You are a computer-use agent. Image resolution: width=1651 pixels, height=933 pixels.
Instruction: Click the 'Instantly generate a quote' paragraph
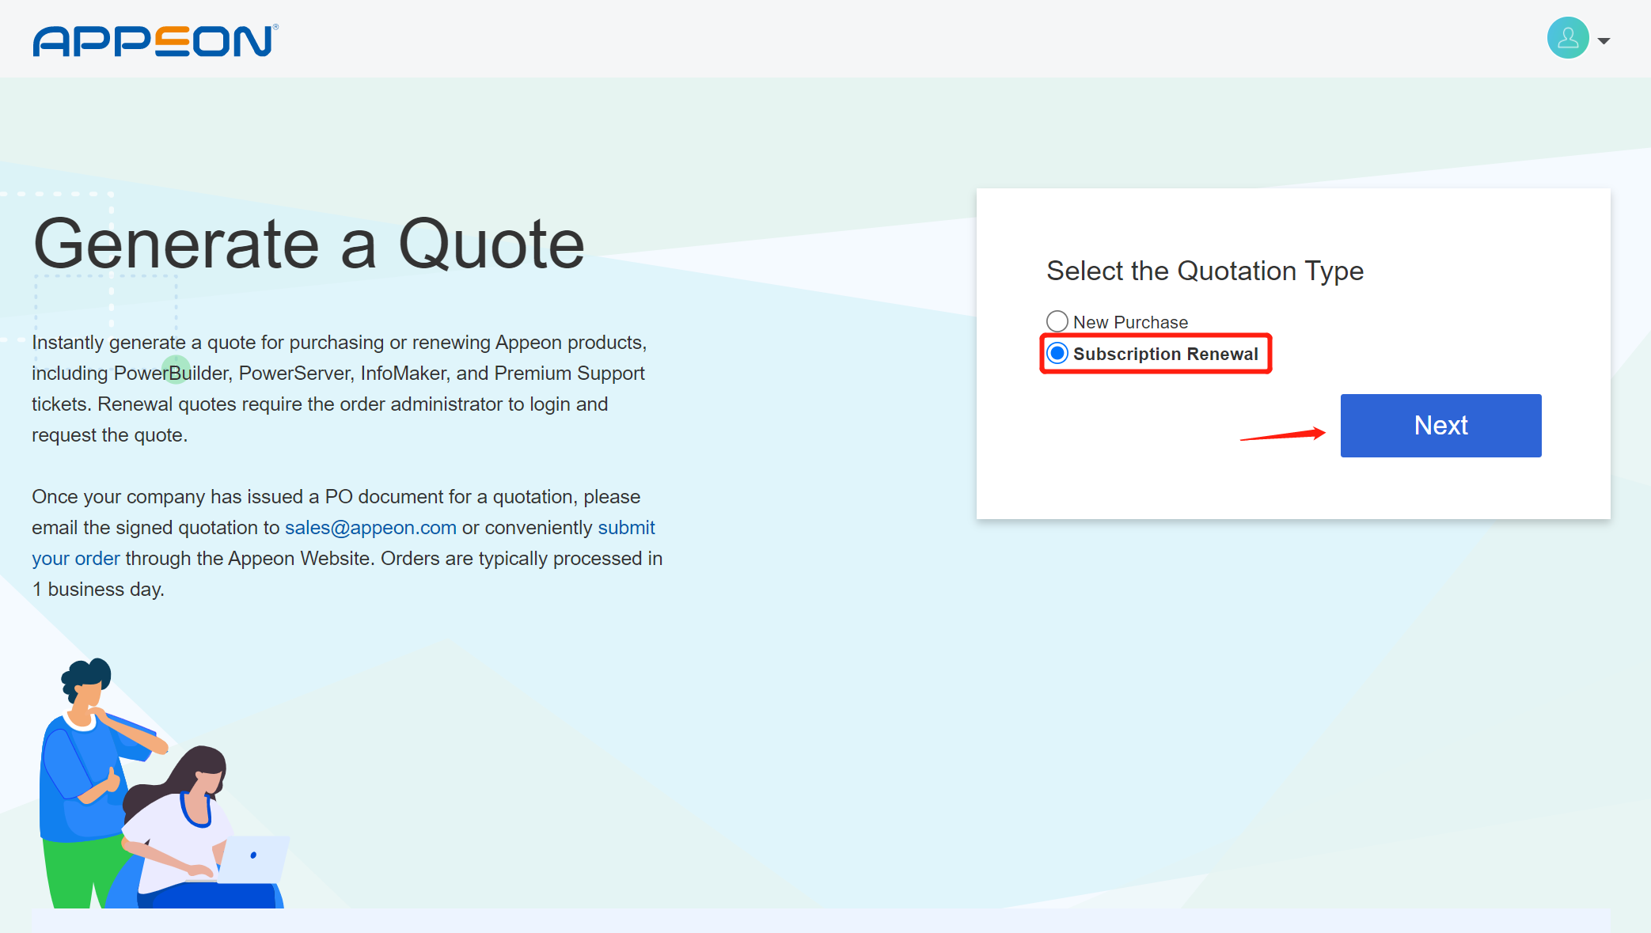[340, 389]
